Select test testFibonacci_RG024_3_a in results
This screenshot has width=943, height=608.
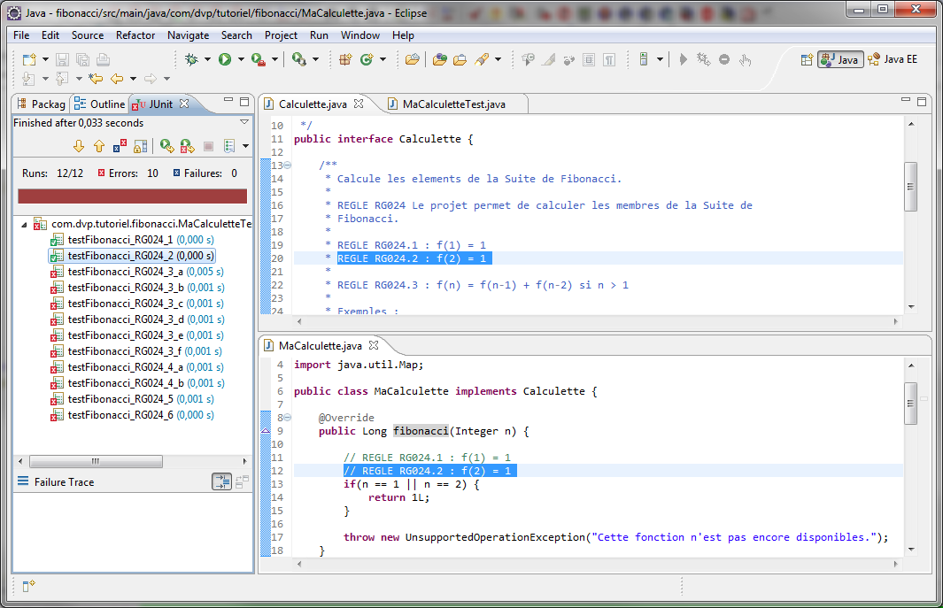click(126, 272)
